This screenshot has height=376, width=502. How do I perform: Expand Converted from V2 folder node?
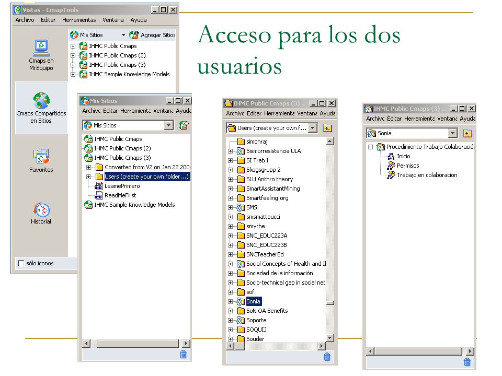tap(89, 167)
